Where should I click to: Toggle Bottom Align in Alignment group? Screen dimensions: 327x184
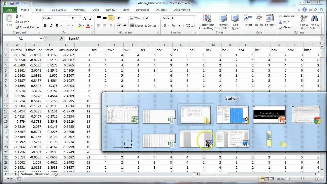111,18
